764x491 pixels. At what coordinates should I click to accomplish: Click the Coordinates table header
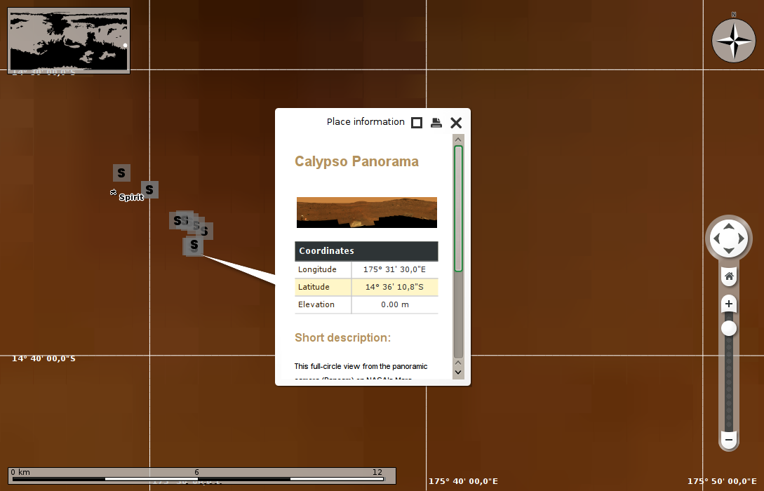pos(366,251)
